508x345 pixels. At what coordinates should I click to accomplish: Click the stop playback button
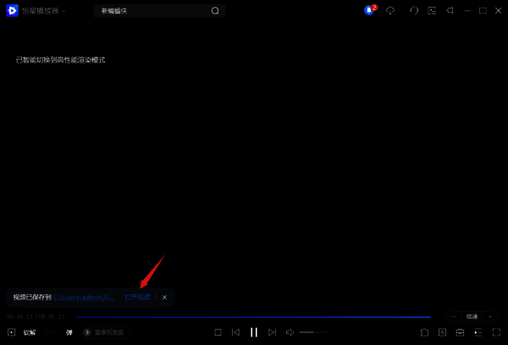coord(218,332)
